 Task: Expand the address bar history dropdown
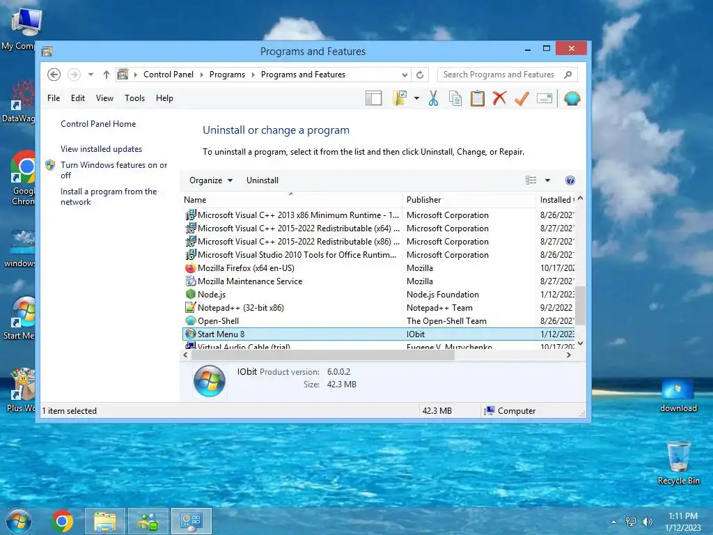click(x=405, y=75)
